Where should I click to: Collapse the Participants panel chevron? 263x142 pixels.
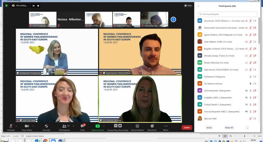coord(198,6)
